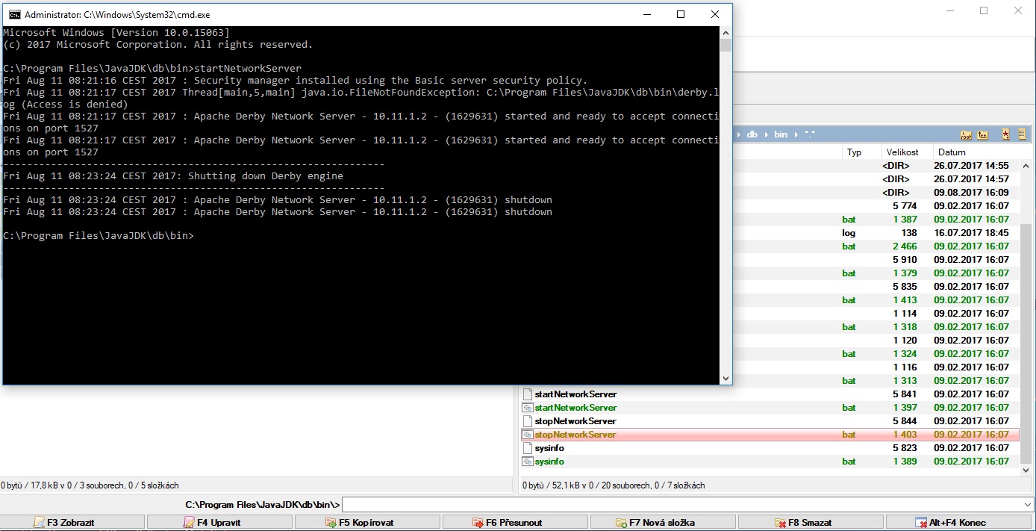Select highlighted stopNetworkServer bat name
The height and width of the screenshot is (531, 1036).
(575, 435)
